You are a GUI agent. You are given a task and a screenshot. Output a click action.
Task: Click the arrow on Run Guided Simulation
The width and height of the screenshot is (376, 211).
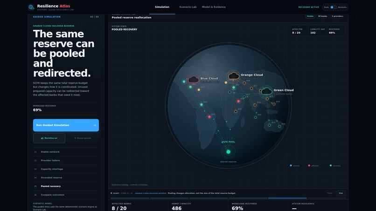point(95,125)
